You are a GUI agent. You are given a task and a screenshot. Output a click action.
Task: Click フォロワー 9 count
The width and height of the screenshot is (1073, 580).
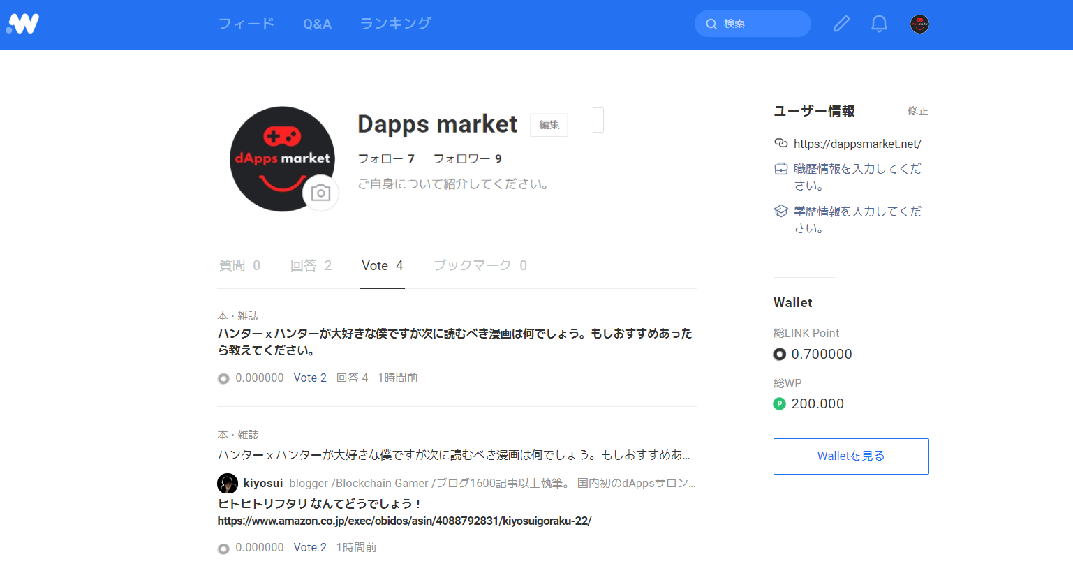pos(467,158)
